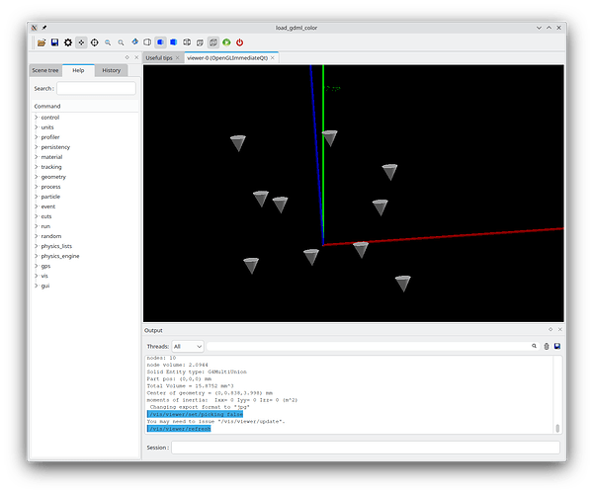The height and width of the screenshot is (494, 594).
Task: Select the physics_lists command entry
Action: coord(56,246)
